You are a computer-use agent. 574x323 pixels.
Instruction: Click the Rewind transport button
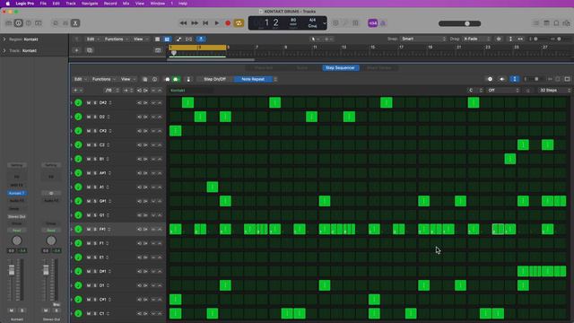[183, 23]
